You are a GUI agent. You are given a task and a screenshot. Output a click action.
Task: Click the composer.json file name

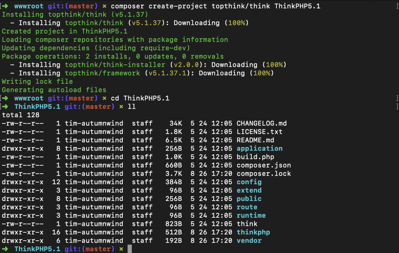click(x=264, y=165)
